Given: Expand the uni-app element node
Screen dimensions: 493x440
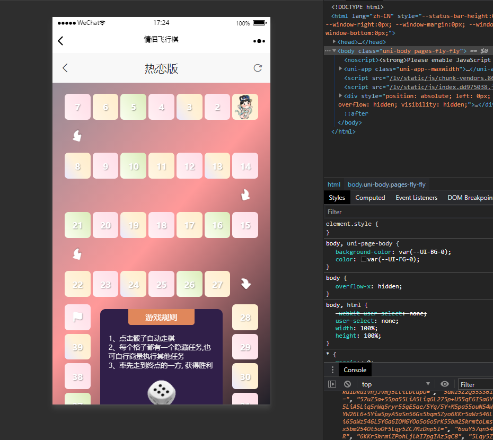Looking at the screenshot, I should [341, 69].
